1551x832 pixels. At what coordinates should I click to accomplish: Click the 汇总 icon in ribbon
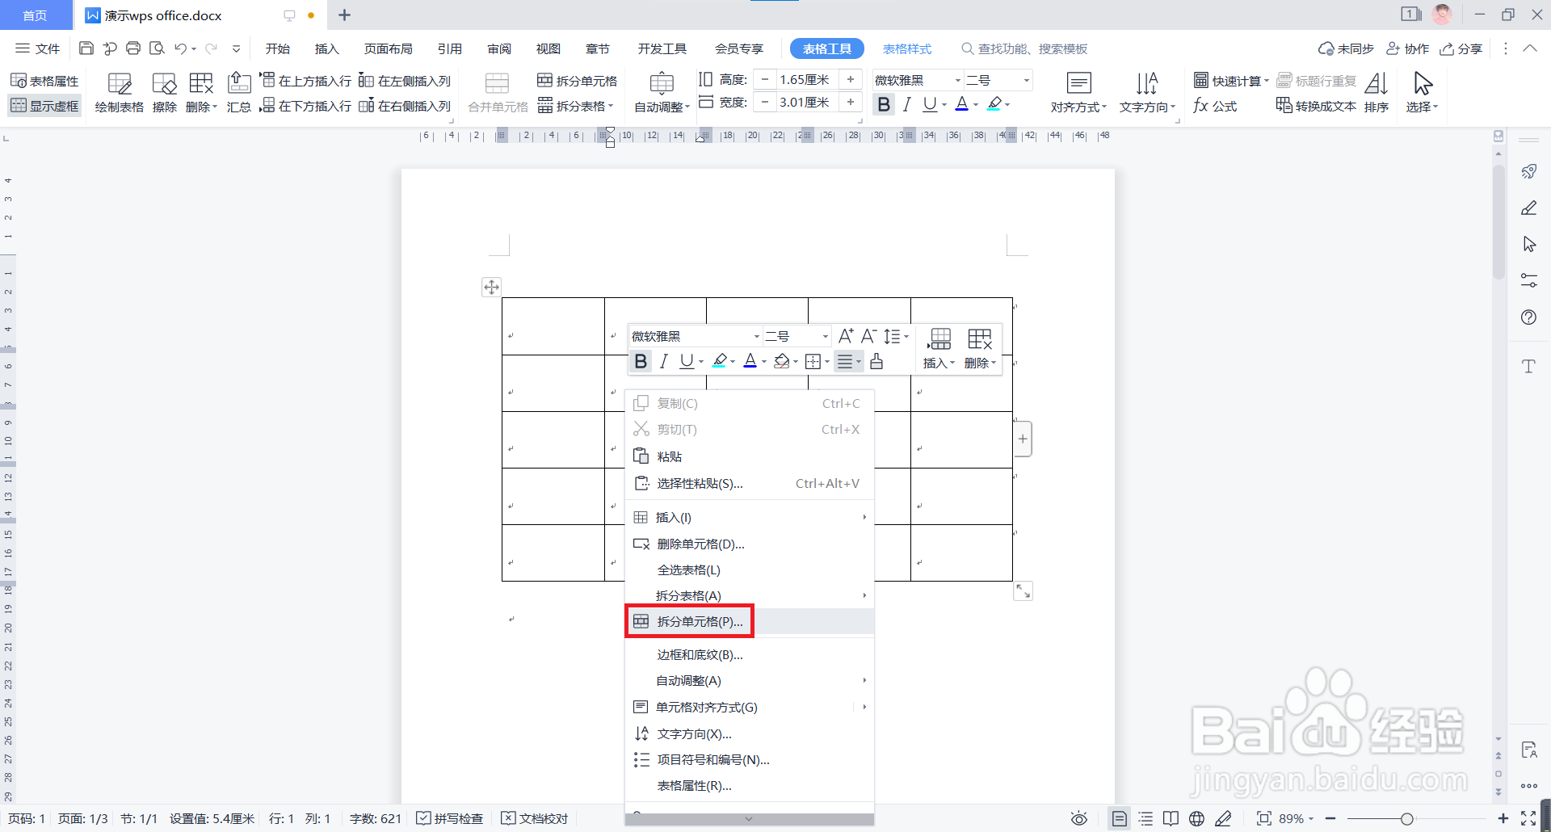tap(239, 93)
